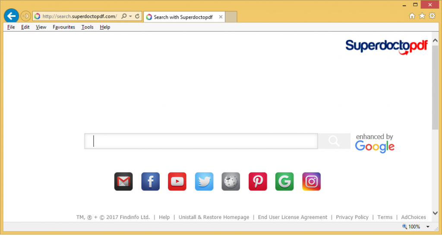This screenshot has height=244, width=442.
Task: Maximize the browser window
Action: 415,4
